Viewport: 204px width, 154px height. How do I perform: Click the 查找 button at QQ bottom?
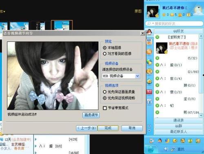(181, 149)
